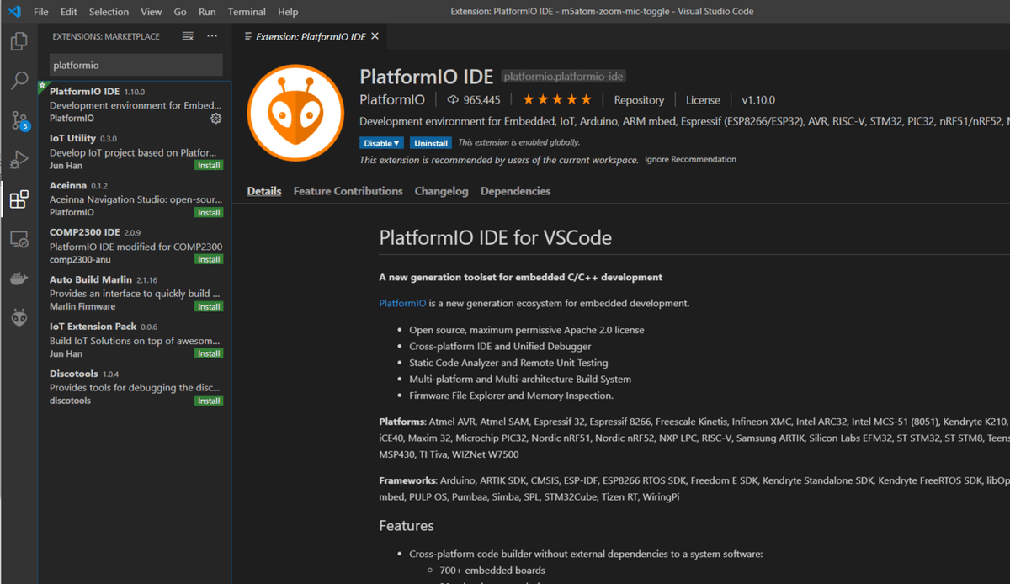Click the PlatformIO IDE for VSCode heading
Screen dimensions: 1010x584
tap(496, 238)
